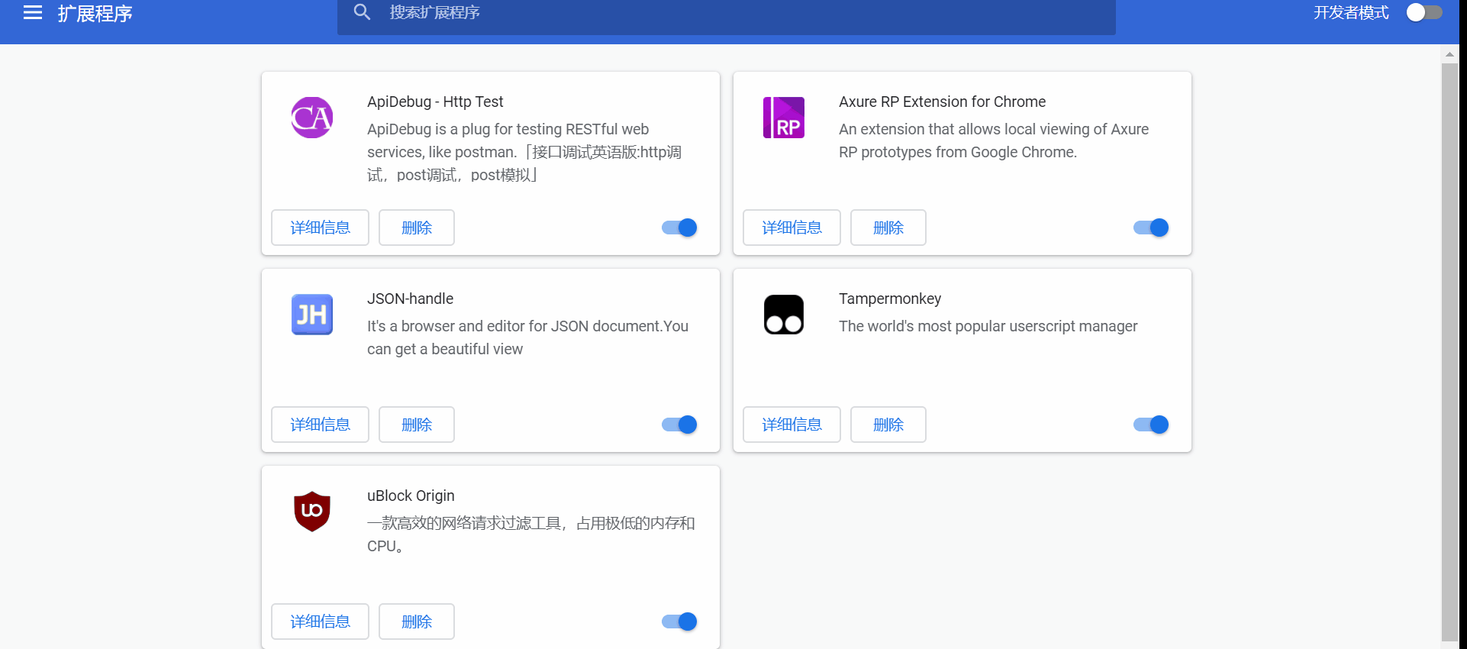Click the vertical scrollbar thumb

click(x=1449, y=351)
